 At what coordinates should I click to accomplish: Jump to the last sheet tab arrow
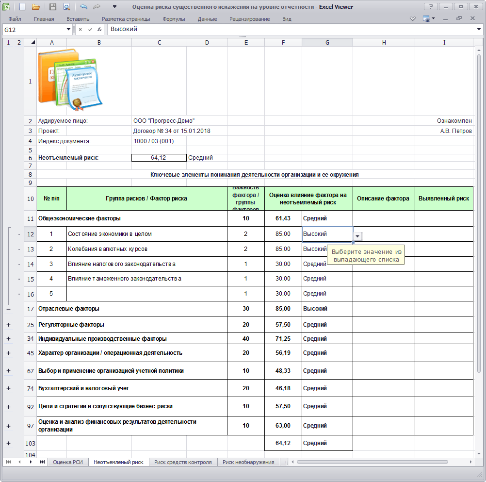(42, 462)
